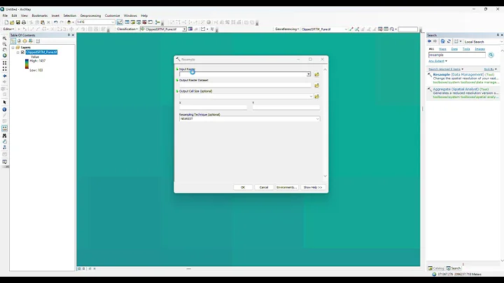Click the New document icon
Screen dimensions: 504x283
tap(6, 22)
